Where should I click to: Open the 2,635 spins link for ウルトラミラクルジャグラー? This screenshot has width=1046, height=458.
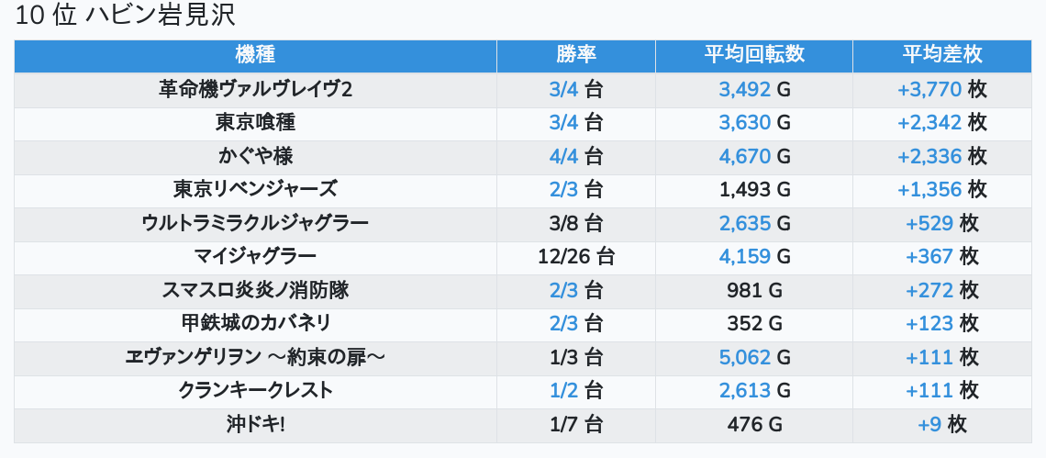pyautogui.click(x=745, y=223)
